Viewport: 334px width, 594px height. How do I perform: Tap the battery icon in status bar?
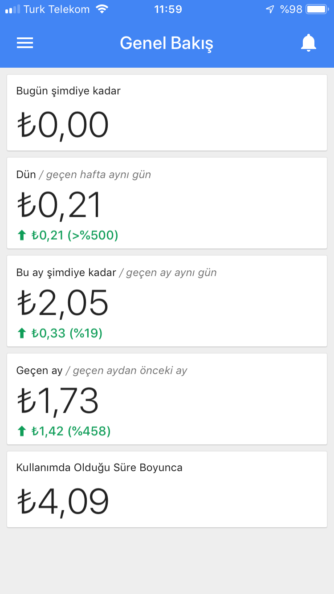pos(317,9)
